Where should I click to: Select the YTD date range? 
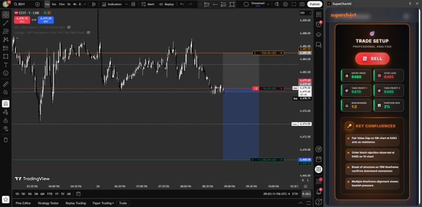(50, 194)
